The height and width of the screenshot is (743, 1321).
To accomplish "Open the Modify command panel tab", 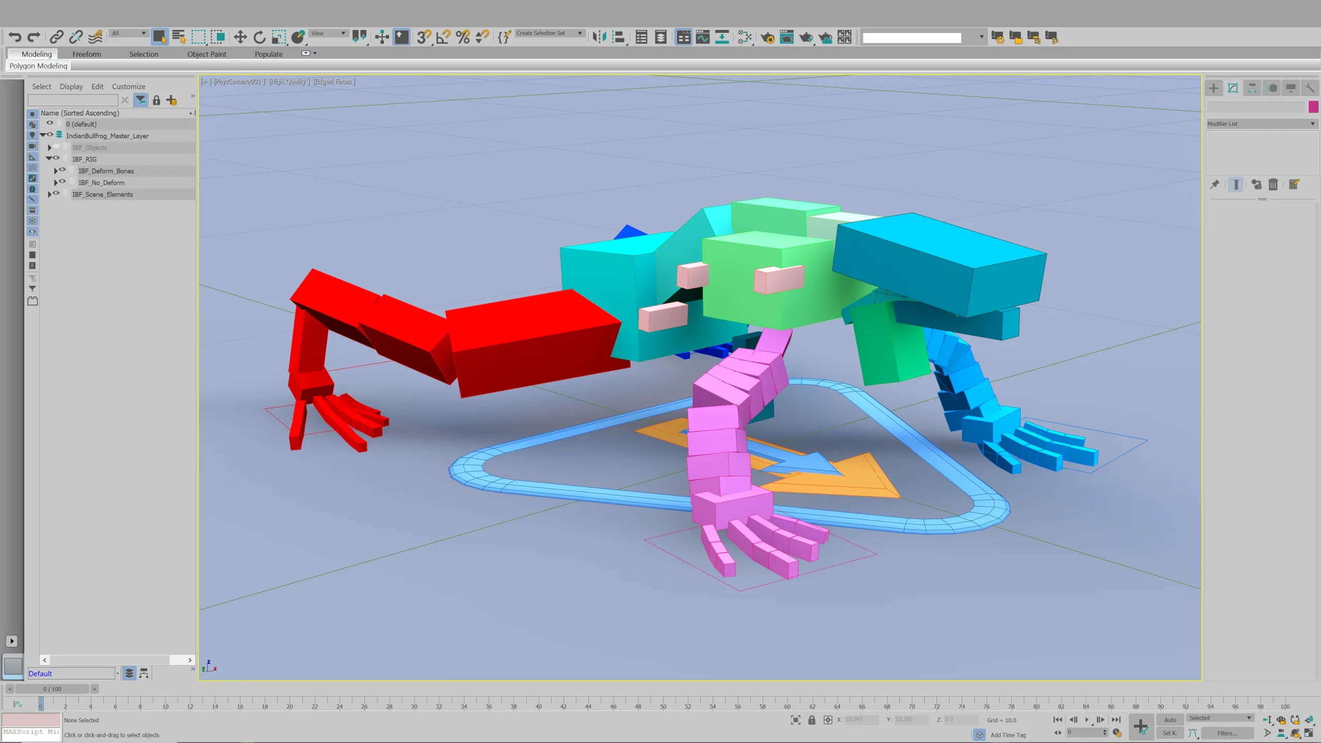I will pos(1233,88).
